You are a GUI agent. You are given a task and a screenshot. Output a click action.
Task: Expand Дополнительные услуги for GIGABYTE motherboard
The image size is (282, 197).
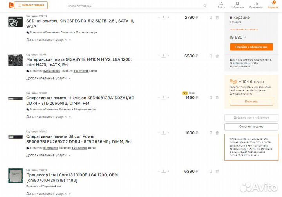[49, 78]
